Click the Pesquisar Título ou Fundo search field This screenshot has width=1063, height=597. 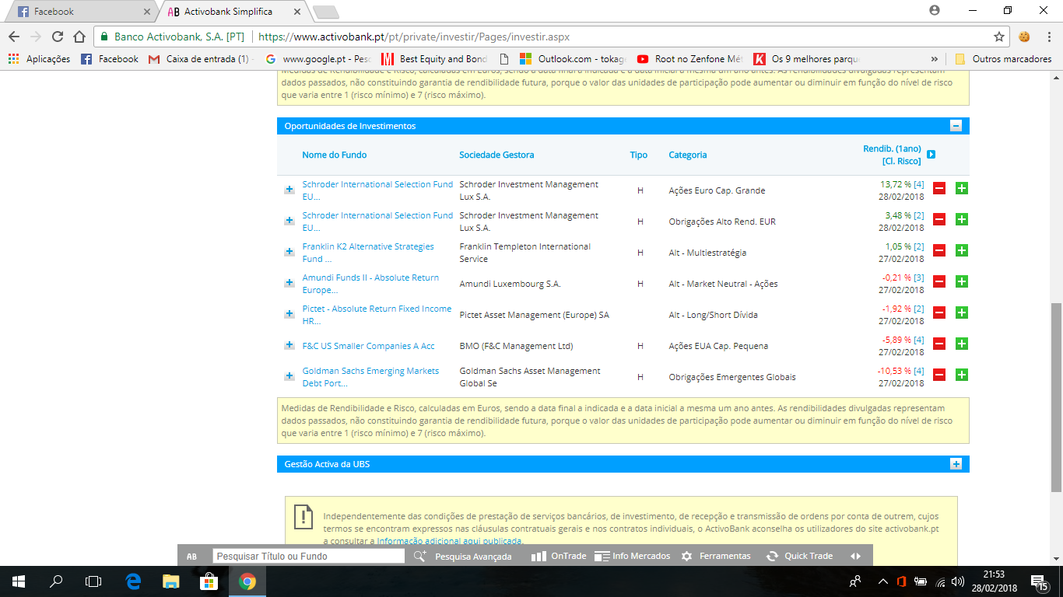[x=308, y=556]
